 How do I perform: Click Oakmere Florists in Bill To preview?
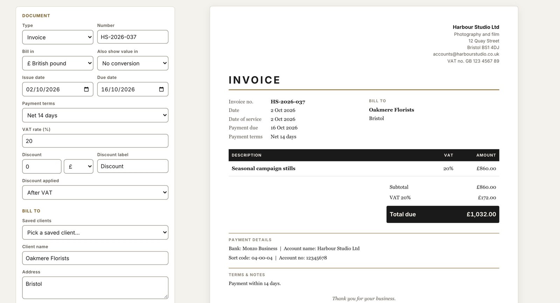[x=391, y=110]
